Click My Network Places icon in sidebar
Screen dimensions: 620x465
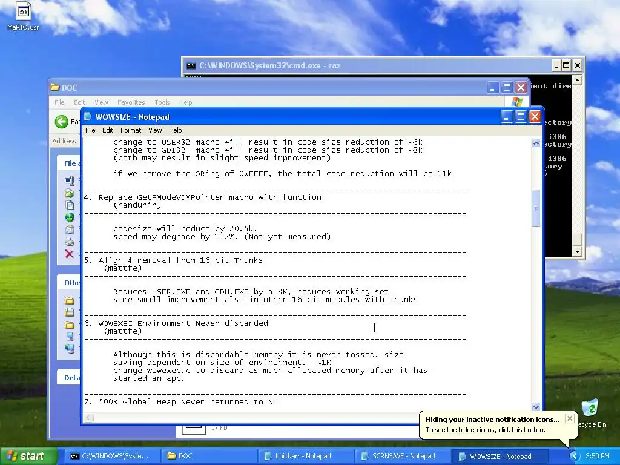pyautogui.click(x=70, y=348)
